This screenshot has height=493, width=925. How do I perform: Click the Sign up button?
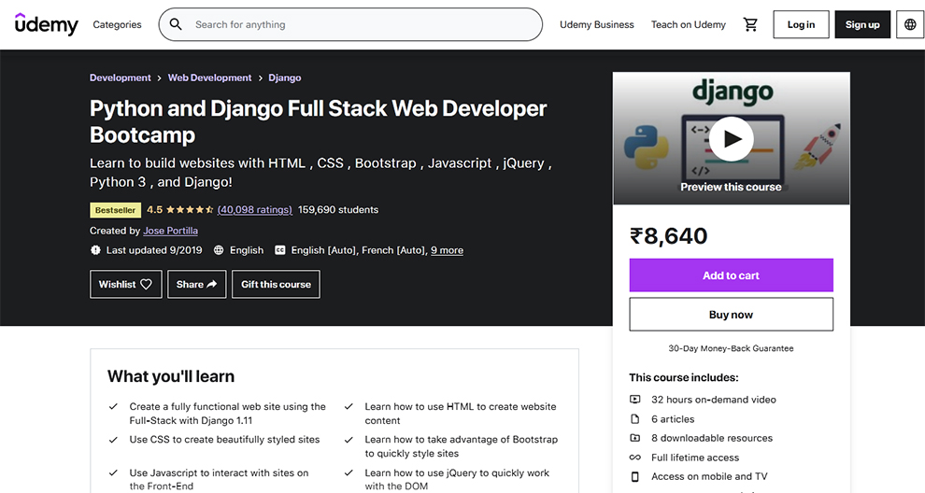(861, 24)
